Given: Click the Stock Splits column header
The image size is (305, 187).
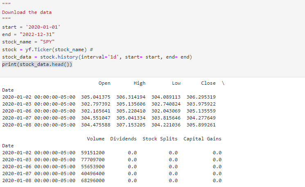Looking at the screenshot, I should coord(160,139).
